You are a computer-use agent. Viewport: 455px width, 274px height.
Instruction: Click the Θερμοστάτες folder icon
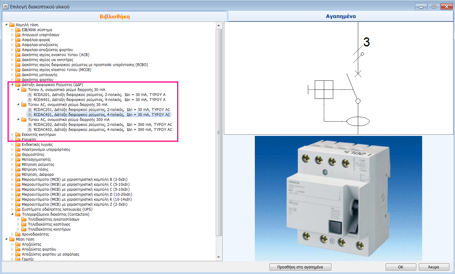[x=18, y=155]
